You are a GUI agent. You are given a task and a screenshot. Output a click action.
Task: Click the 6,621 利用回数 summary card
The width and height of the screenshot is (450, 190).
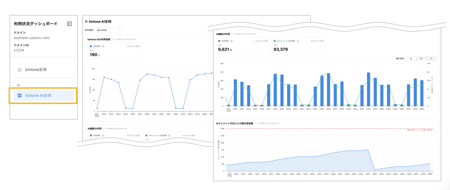click(x=243, y=46)
